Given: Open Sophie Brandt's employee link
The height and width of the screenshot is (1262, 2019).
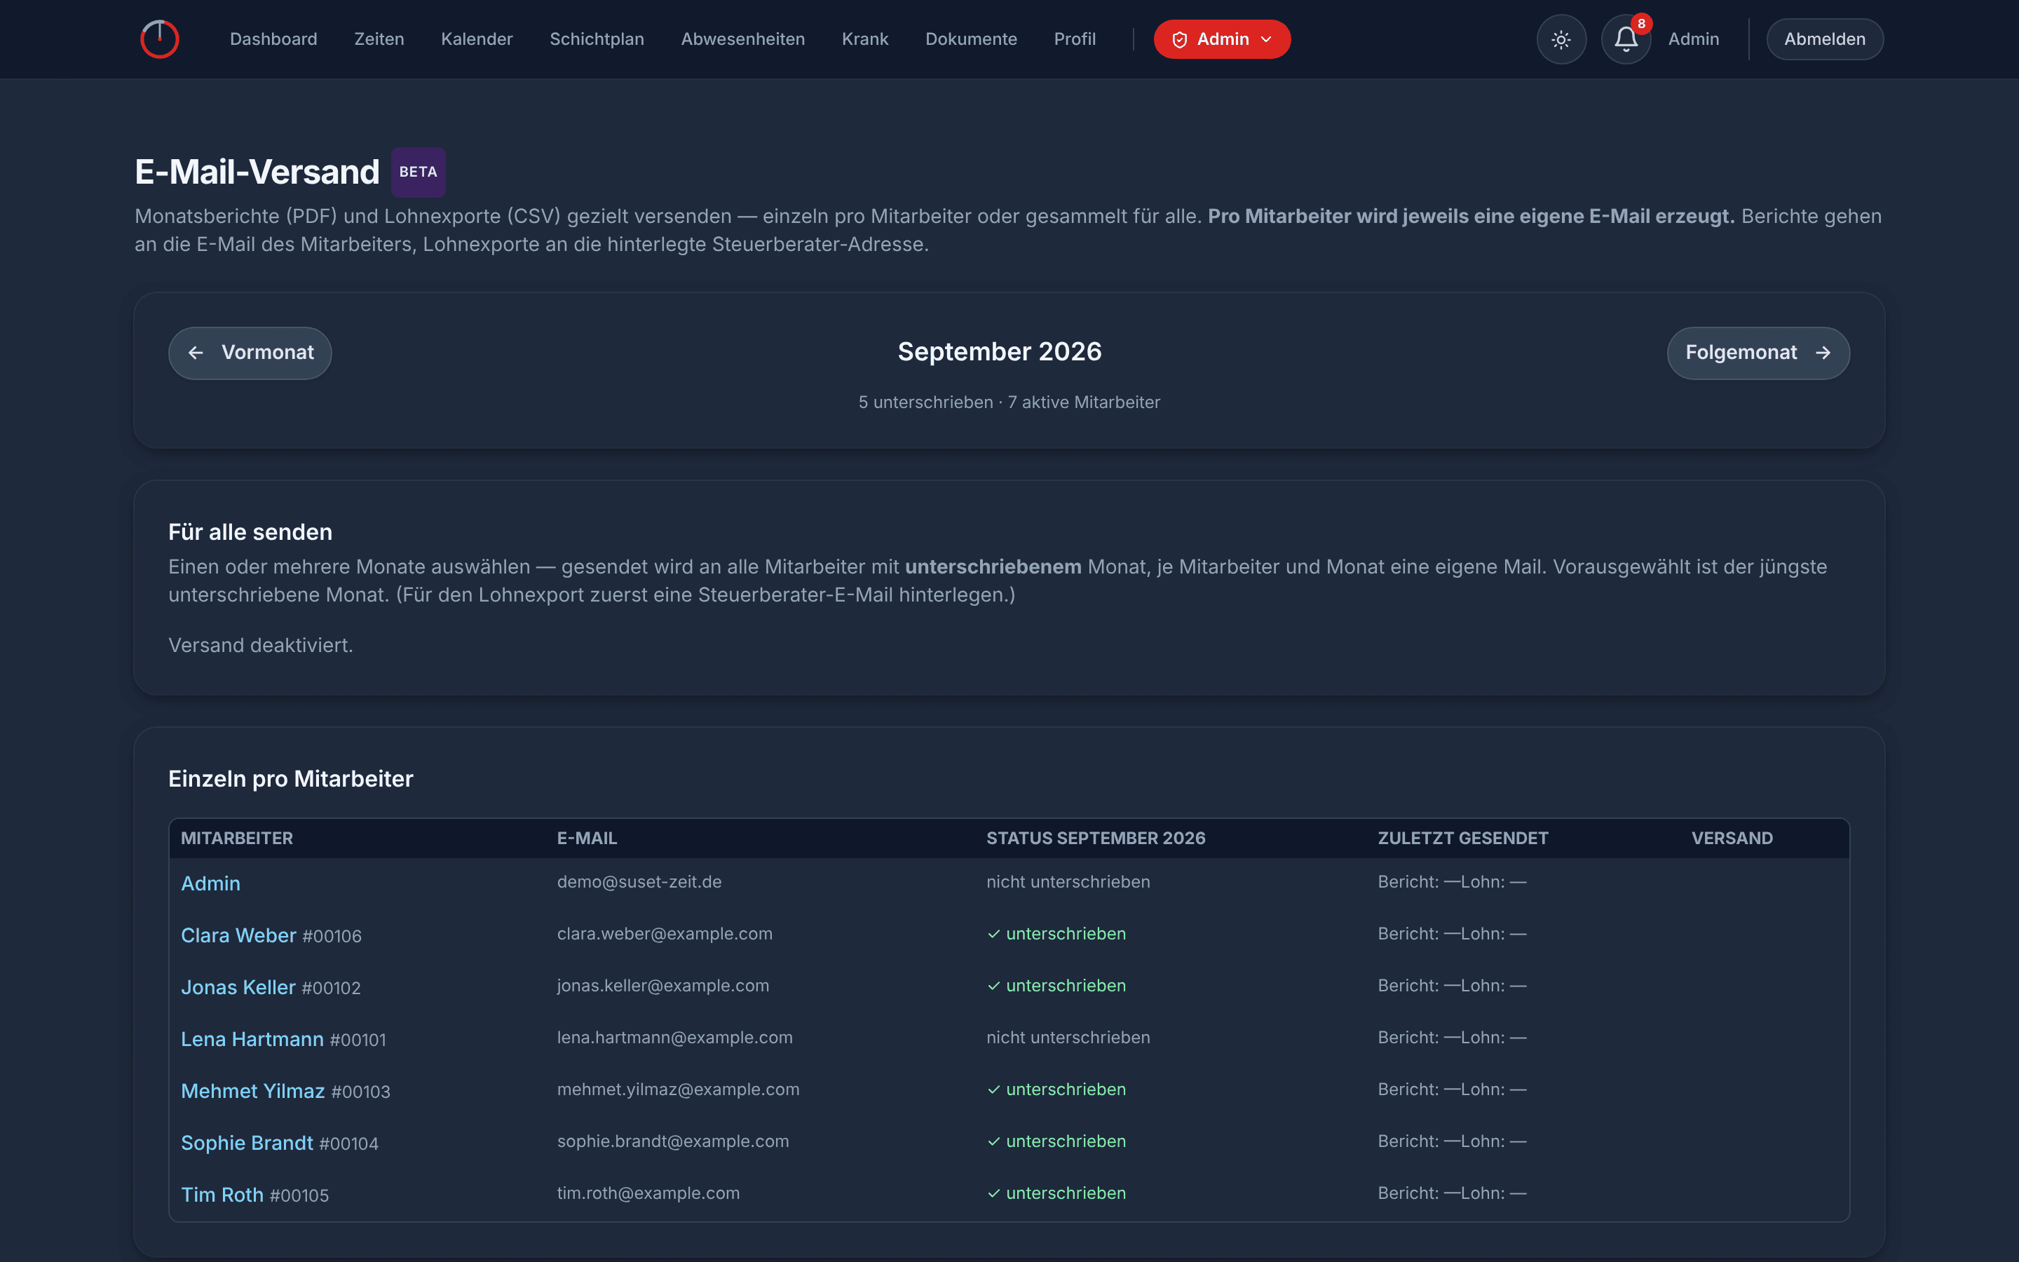Looking at the screenshot, I should [247, 1142].
